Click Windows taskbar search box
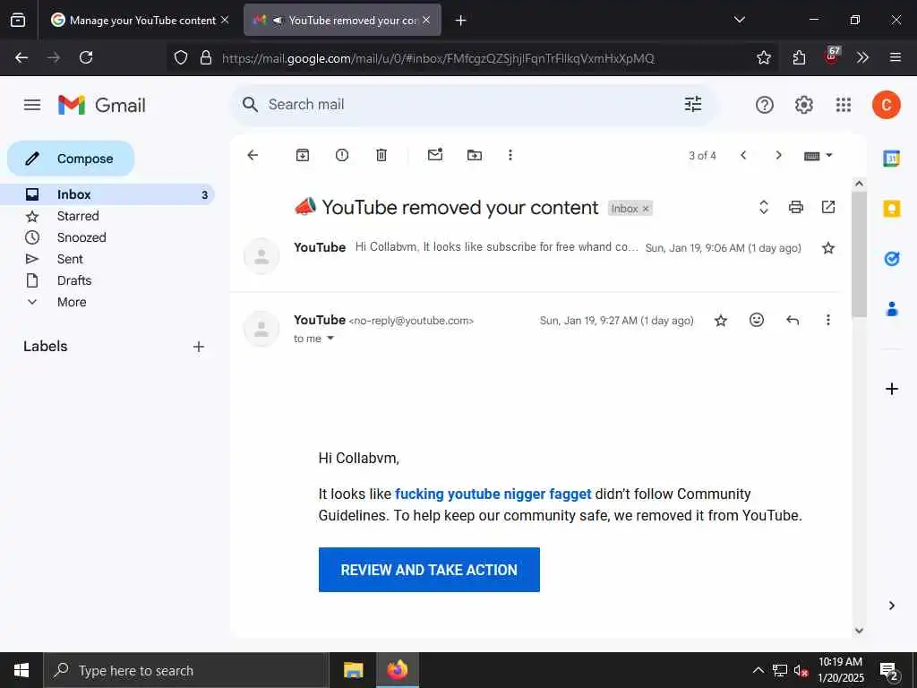Image resolution: width=917 pixels, height=688 pixels. click(x=186, y=670)
